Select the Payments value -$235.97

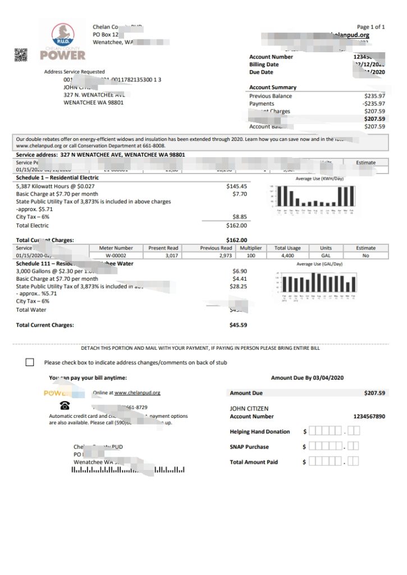(374, 103)
